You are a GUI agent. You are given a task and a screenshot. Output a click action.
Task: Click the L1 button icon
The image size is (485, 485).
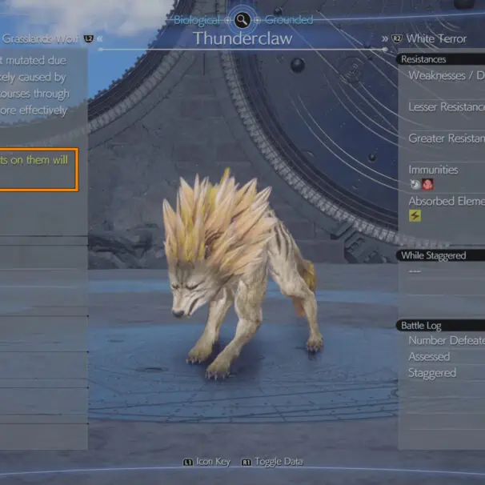[x=188, y=463]
